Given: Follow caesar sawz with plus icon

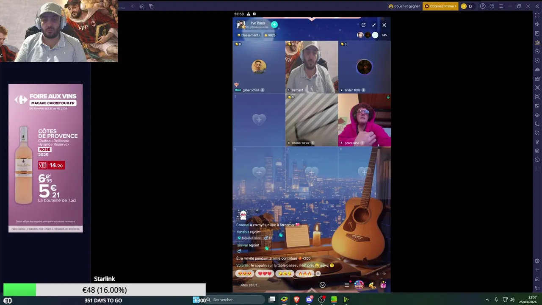Looking at the screenshot, I should [x=312, y=143].
